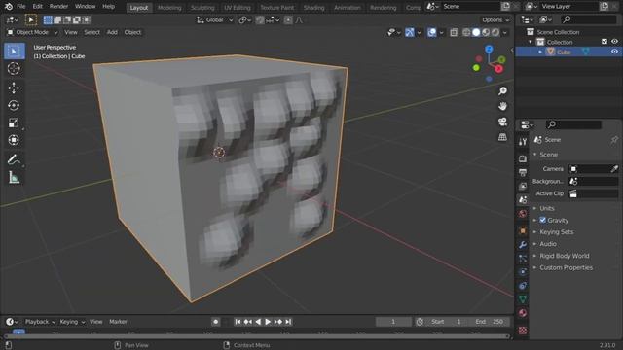The width and height of the screenshot is (623, 350).
Task: Click the End frame 250 field
Action: click(490, 322)
